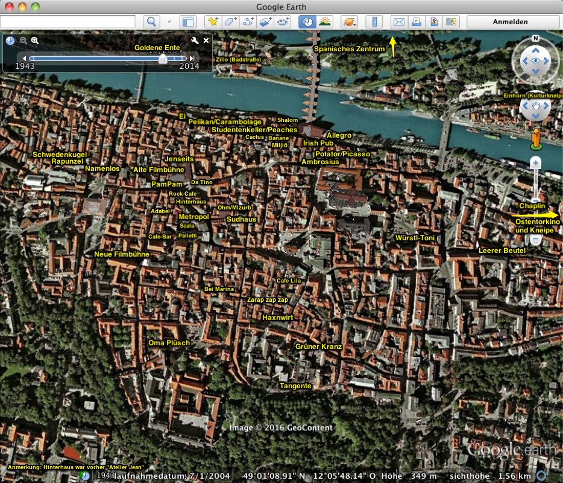
Task: Zoom out with the minus button
Action: 536,239
